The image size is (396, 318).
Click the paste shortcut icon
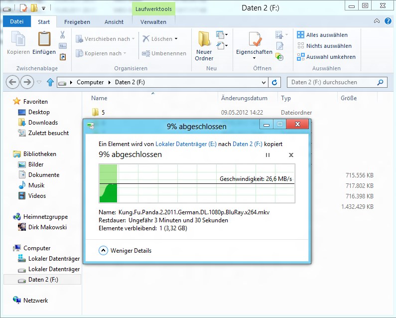coord(63,57)
